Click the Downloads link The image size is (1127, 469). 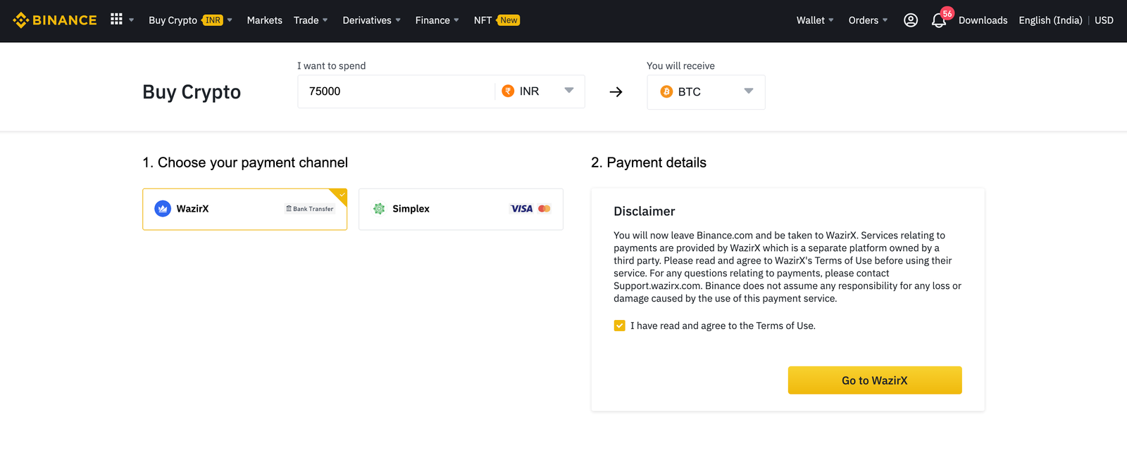983,20
